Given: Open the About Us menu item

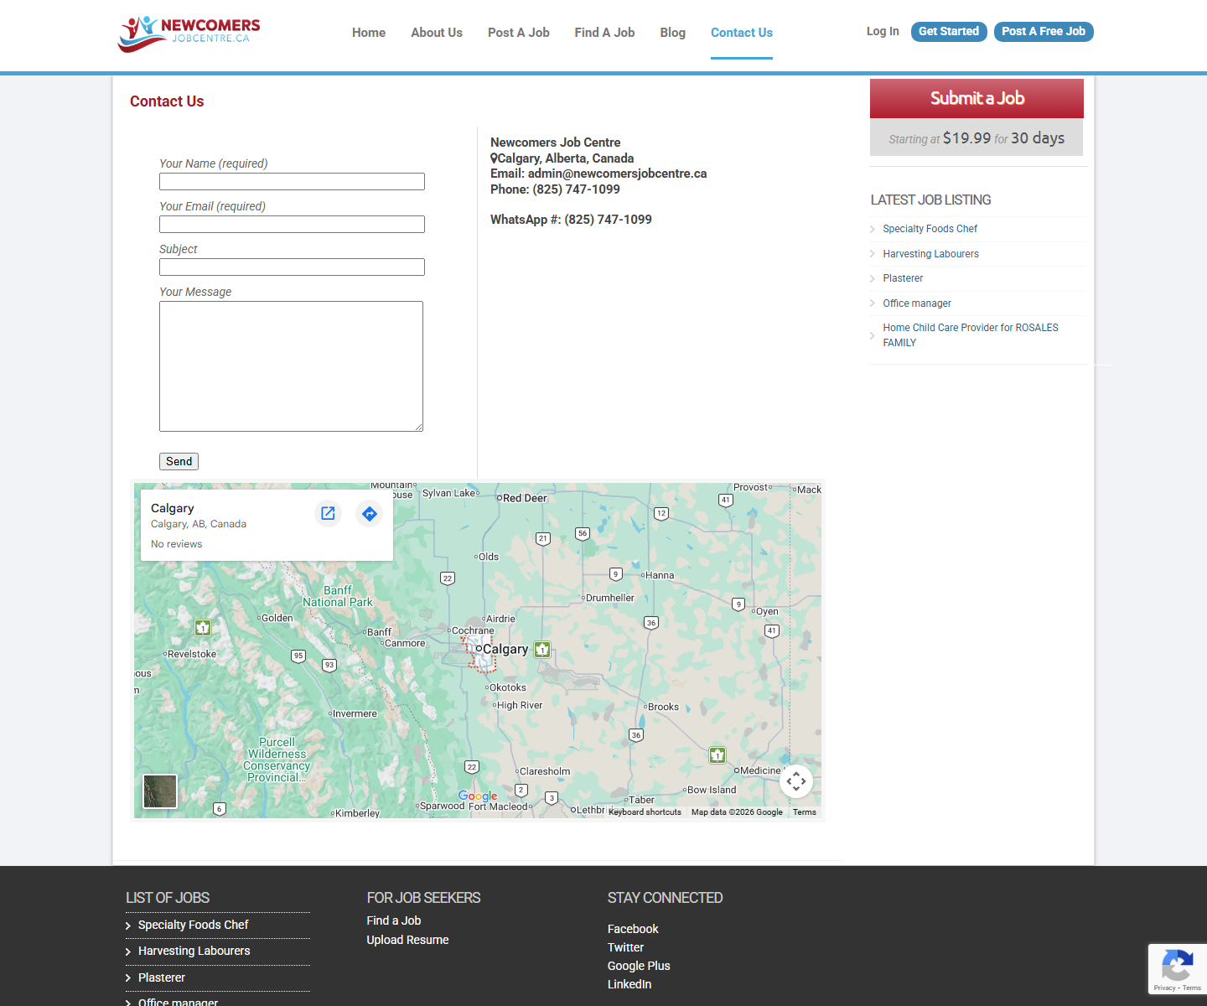Looking at the screenshot, I should click(436, 33).
